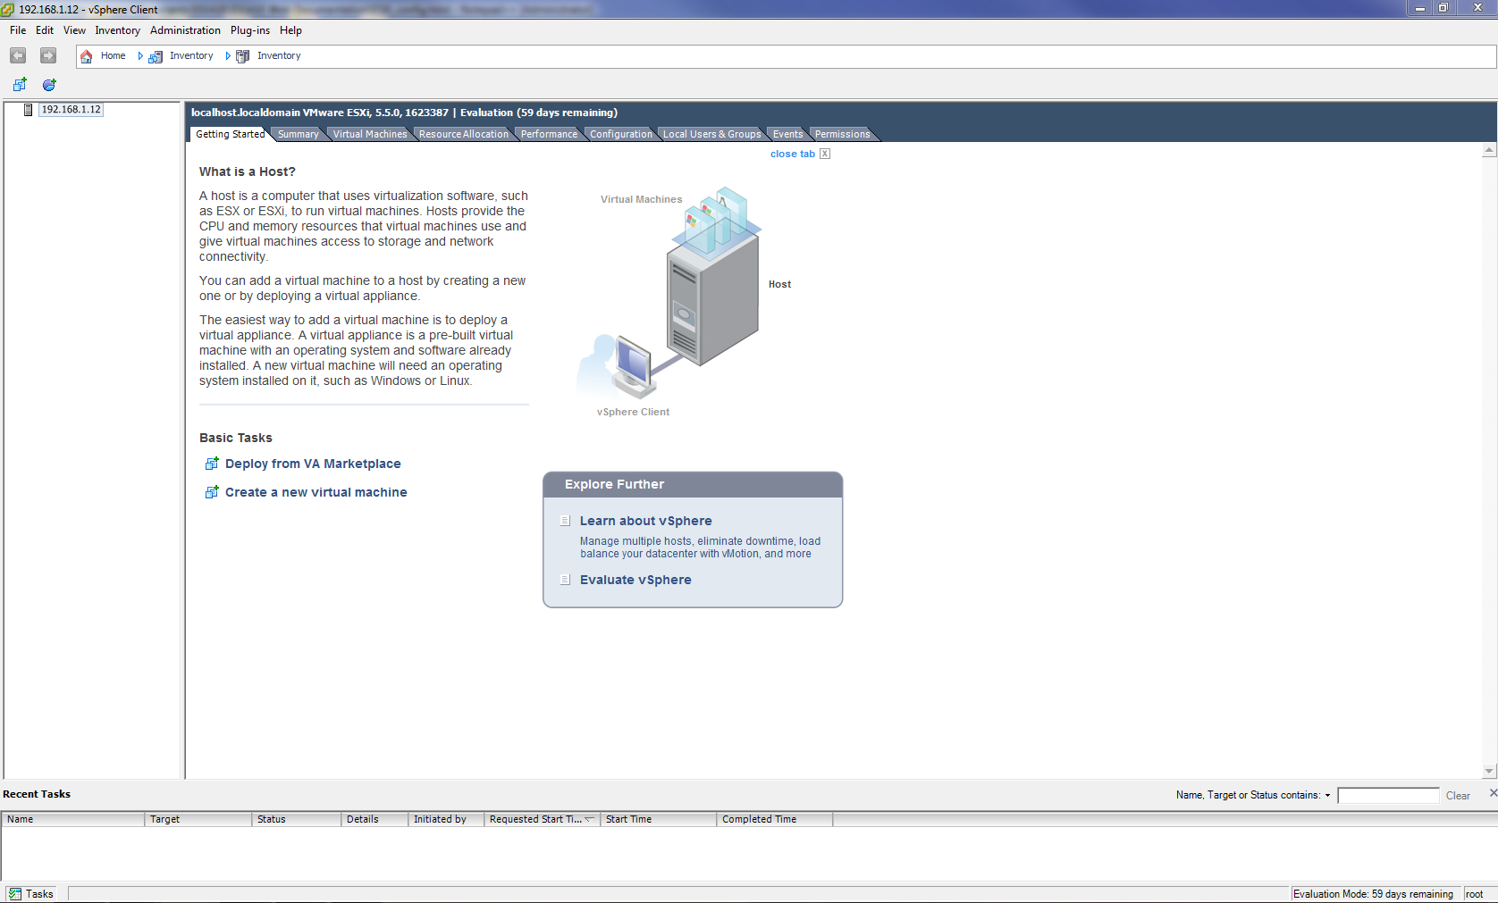Viewport: 1498px width, 903px height.
Task: Close the Getting Started tab with X
Action: [x=825, y=154]
